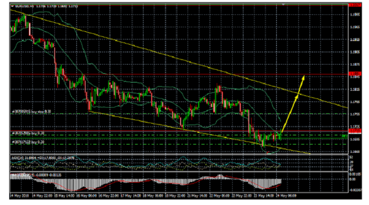
Task: Click the red price tag at top-right corner
Action: (354, 5)
